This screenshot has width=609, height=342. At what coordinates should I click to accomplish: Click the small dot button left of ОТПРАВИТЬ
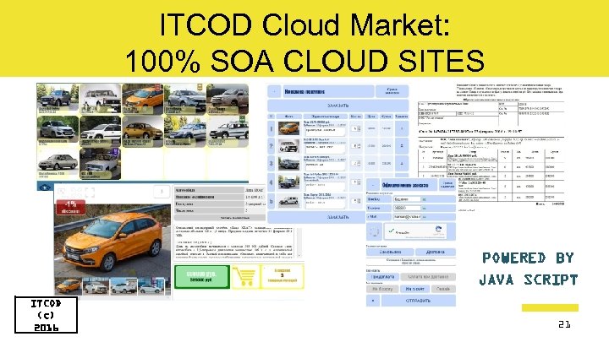pyautogui.click(x=373, y=301)
